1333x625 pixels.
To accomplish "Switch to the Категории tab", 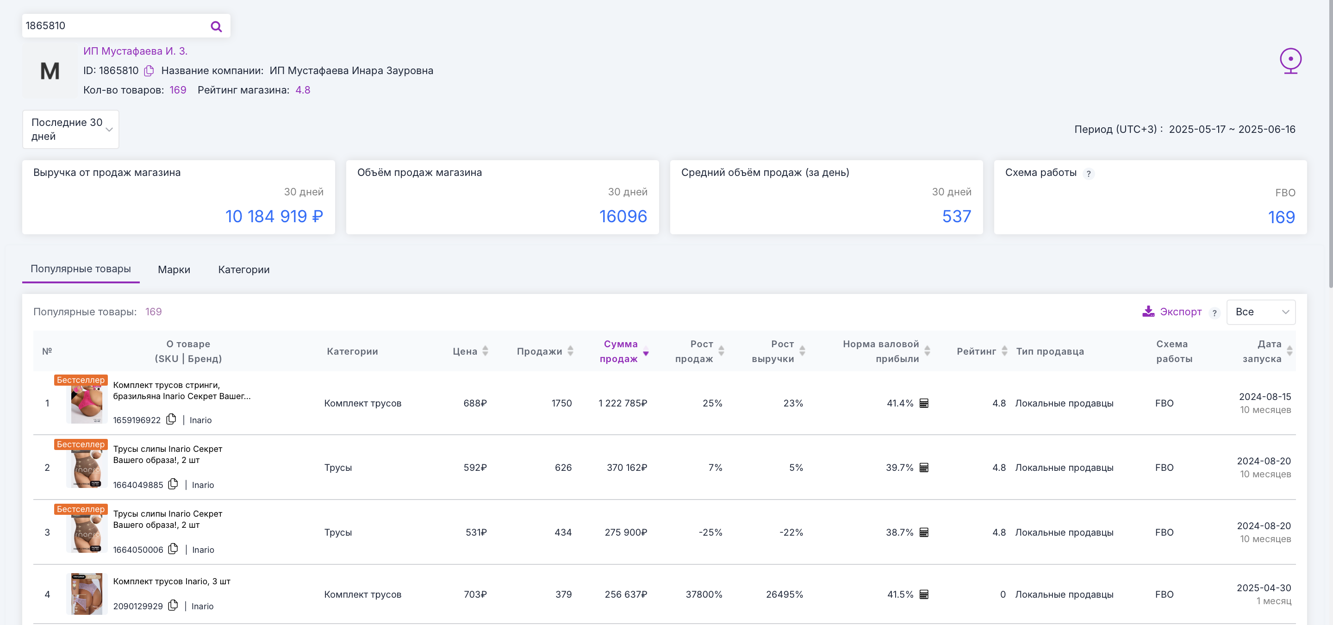I will [x=244, y=269].
